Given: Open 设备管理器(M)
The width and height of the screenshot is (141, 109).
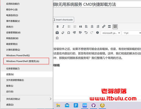Looking at the screenshot, I should point(27,33).
